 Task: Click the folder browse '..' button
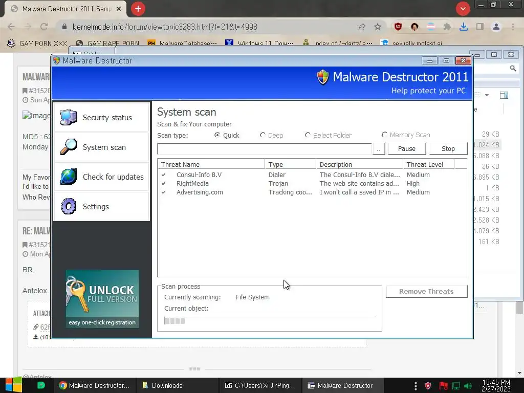pos(378,149)
